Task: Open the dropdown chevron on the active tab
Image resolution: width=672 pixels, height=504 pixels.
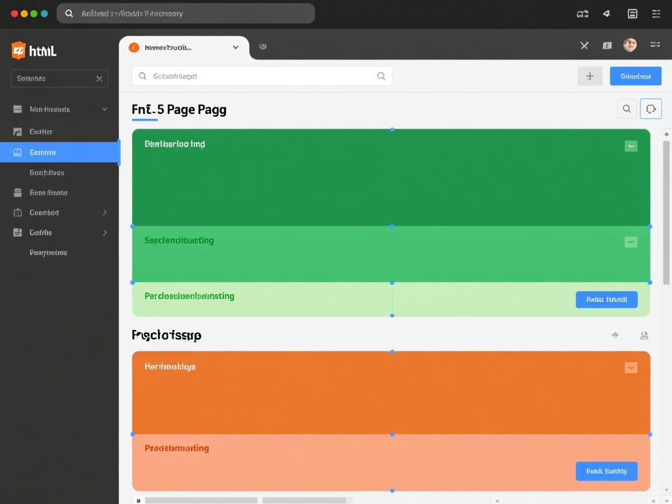Action: pos(236,47)
